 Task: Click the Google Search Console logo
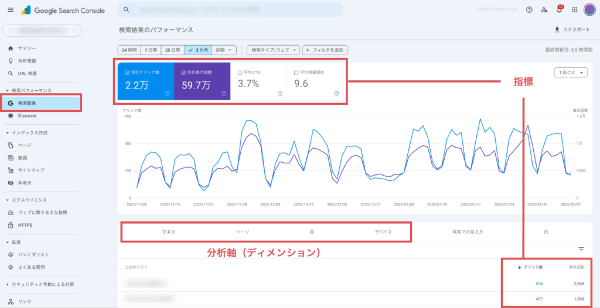pyautogui.click(x=63, y=11)
